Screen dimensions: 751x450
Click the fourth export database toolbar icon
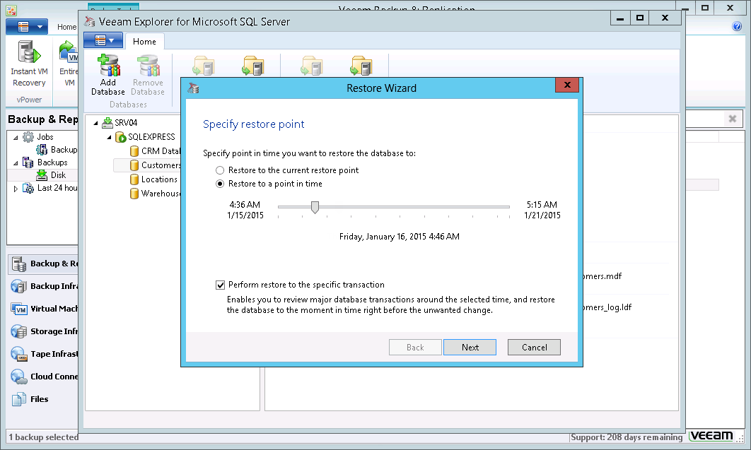(x=361, y=66)
